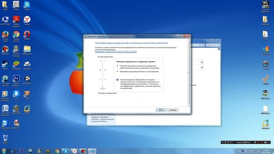Open the Adobe Photoshop desktop shortcut

point(16,81)
